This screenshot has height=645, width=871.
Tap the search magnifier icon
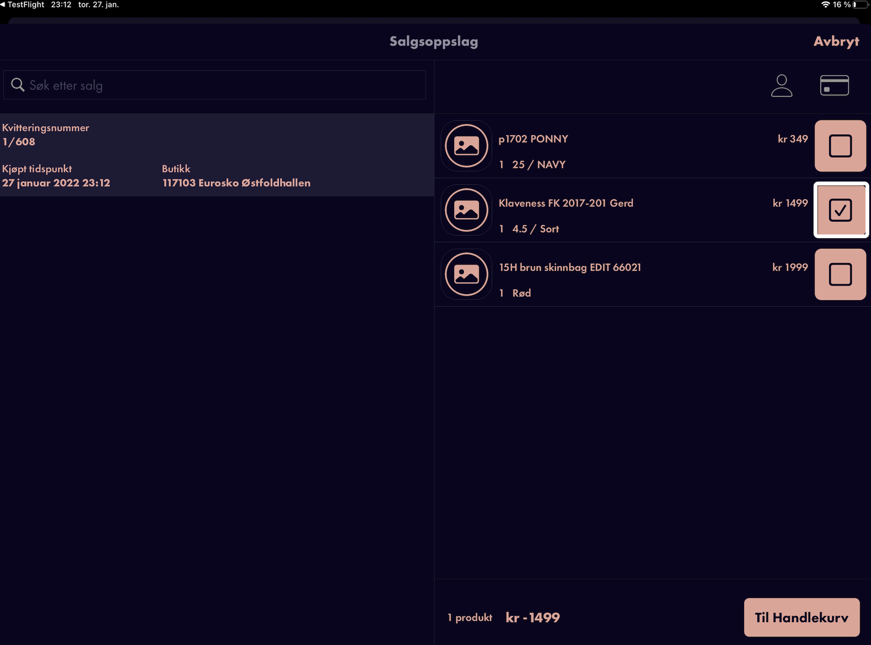tap(17, 85)
